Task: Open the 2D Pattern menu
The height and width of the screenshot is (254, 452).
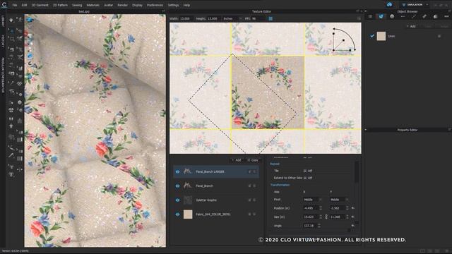Action: (60, 5)
